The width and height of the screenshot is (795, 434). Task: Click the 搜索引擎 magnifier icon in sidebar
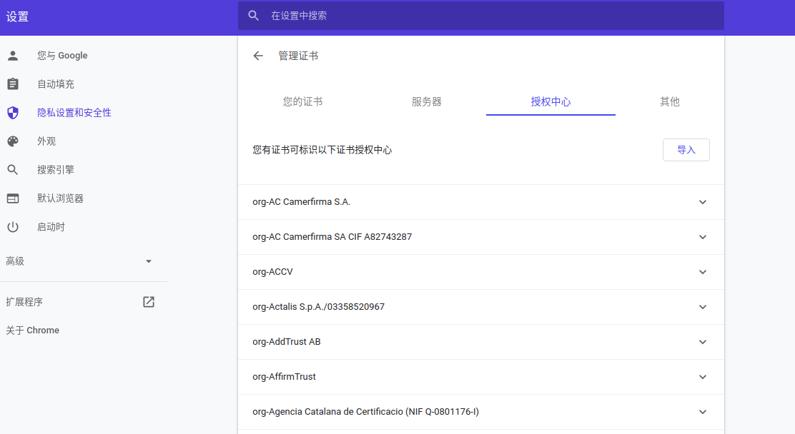pos(13,170)
